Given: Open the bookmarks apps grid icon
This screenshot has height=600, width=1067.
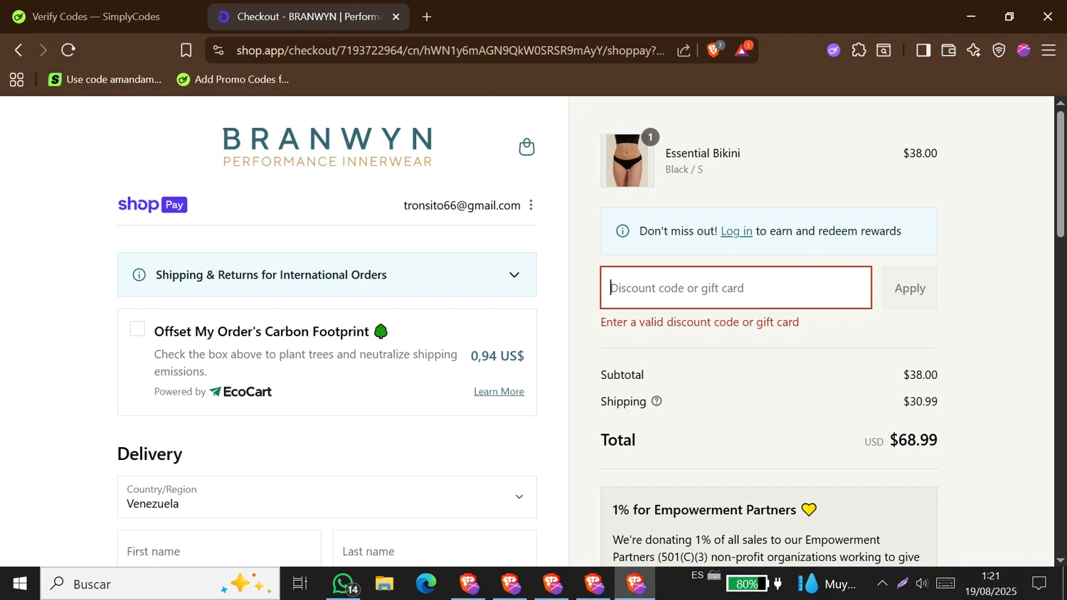Looking at the screenshot, I should (x=16, y=80).
